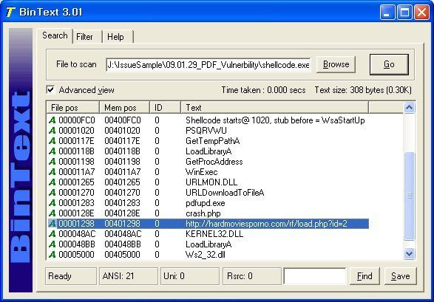Screen dimensions: 434x302
Task: Click the A icon in row 000048BB
Action: click(x=52, y=244)
